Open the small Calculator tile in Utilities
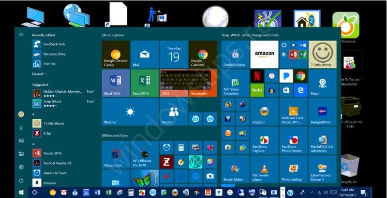387x198 pixels. (x=181, y=147)
